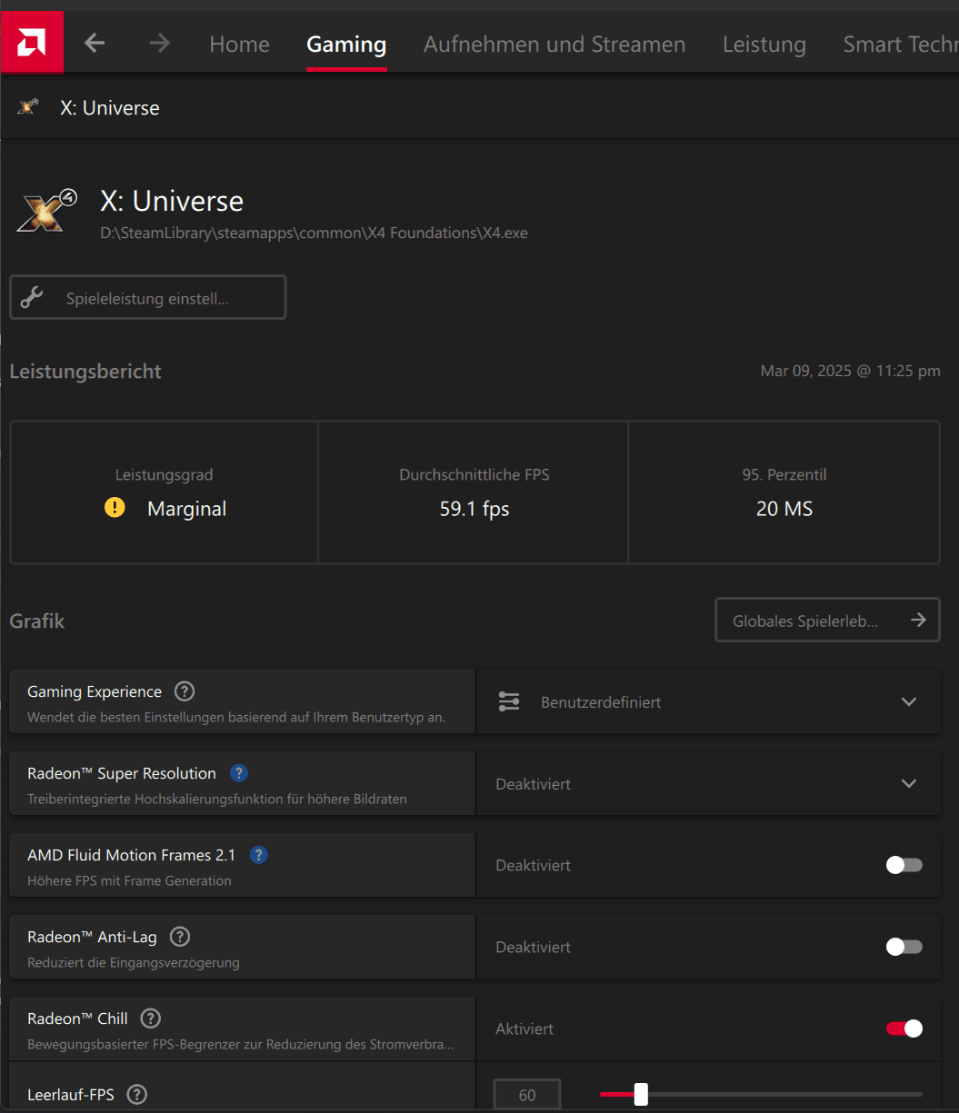Click the Radeon Anti-Lag help icon
Screen dimensions: 959x1113
click(x=180, y=937)
